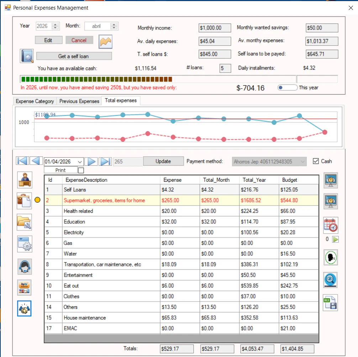358x357 pixels.
Task: Toggle the This year switch
Action: pyautogui.click(x=288, y=87)
